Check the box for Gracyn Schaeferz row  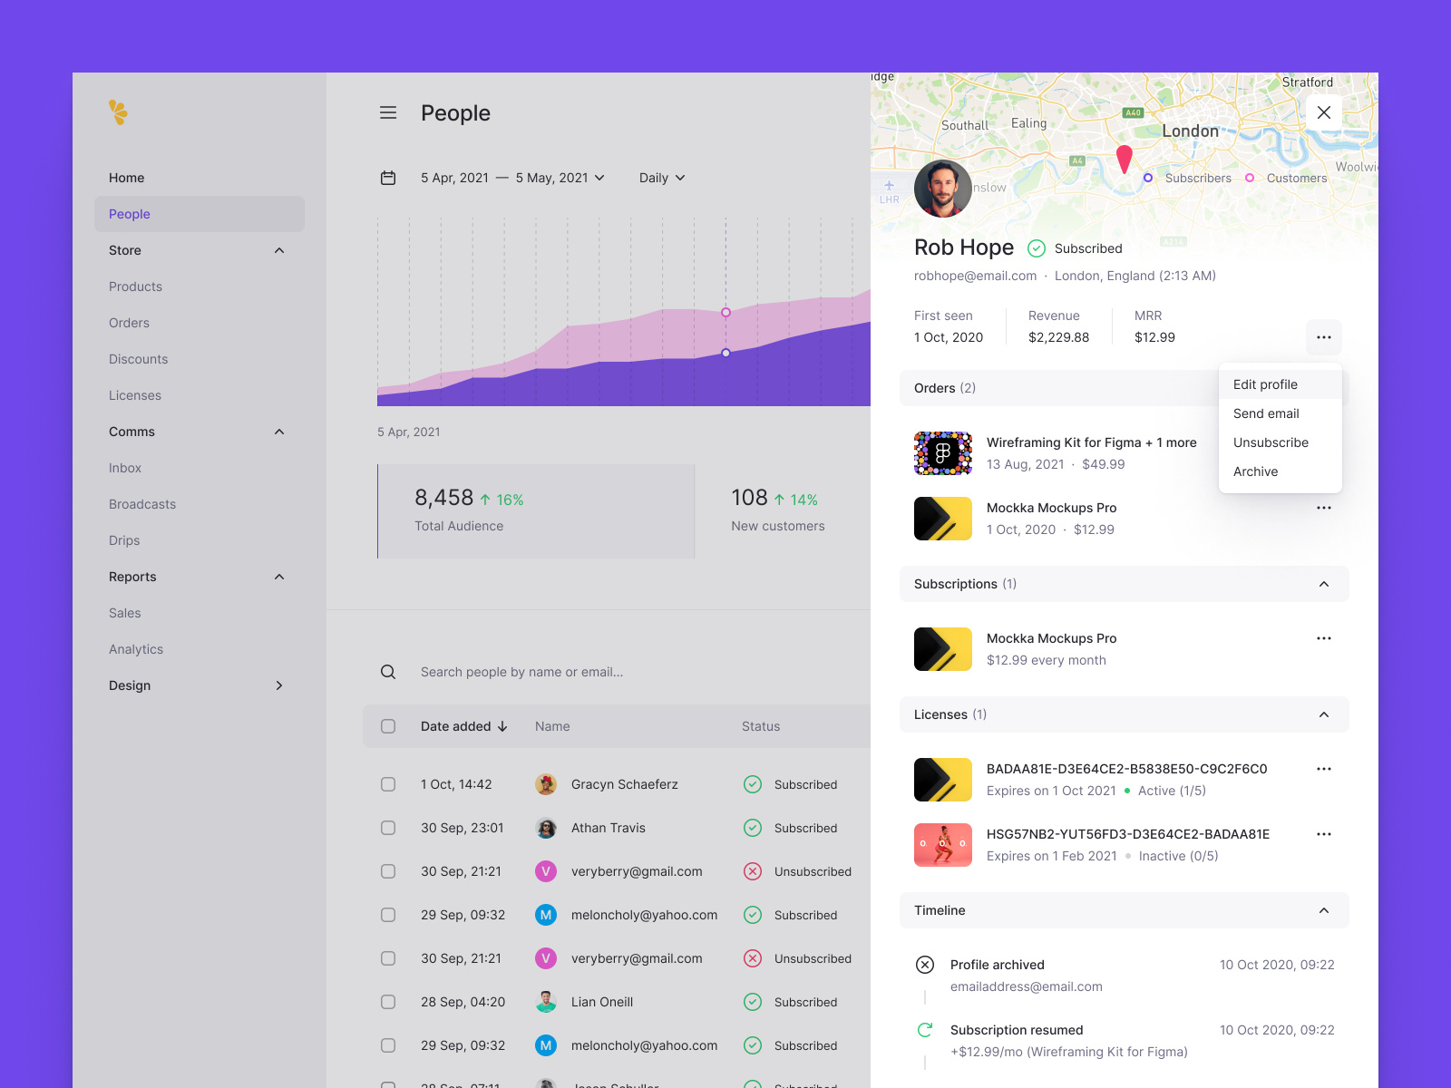click(388, 784)
